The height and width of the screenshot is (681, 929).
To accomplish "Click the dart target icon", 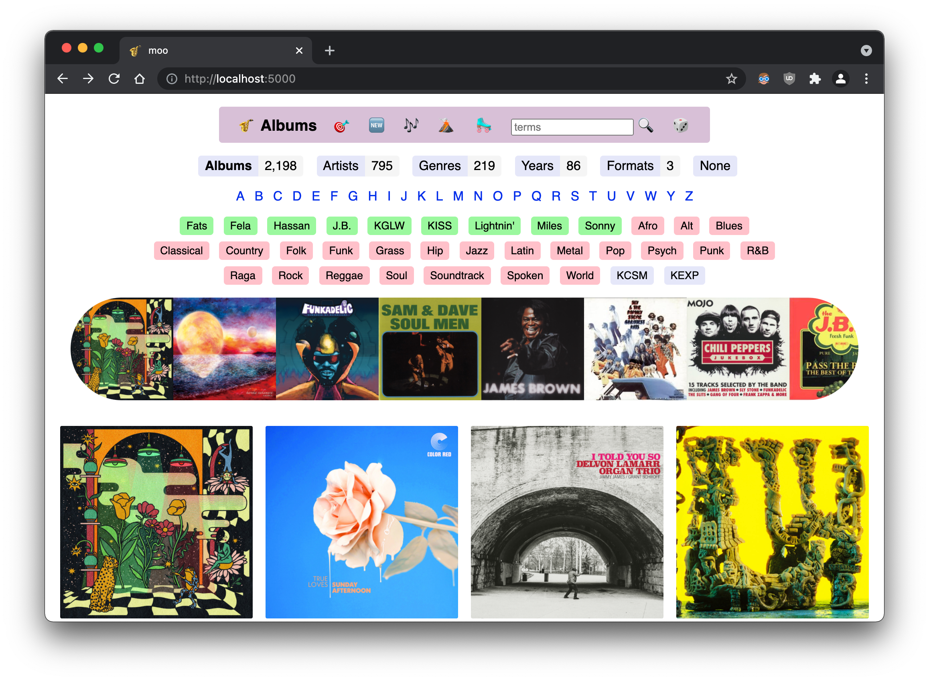I will tap(341, 125).
